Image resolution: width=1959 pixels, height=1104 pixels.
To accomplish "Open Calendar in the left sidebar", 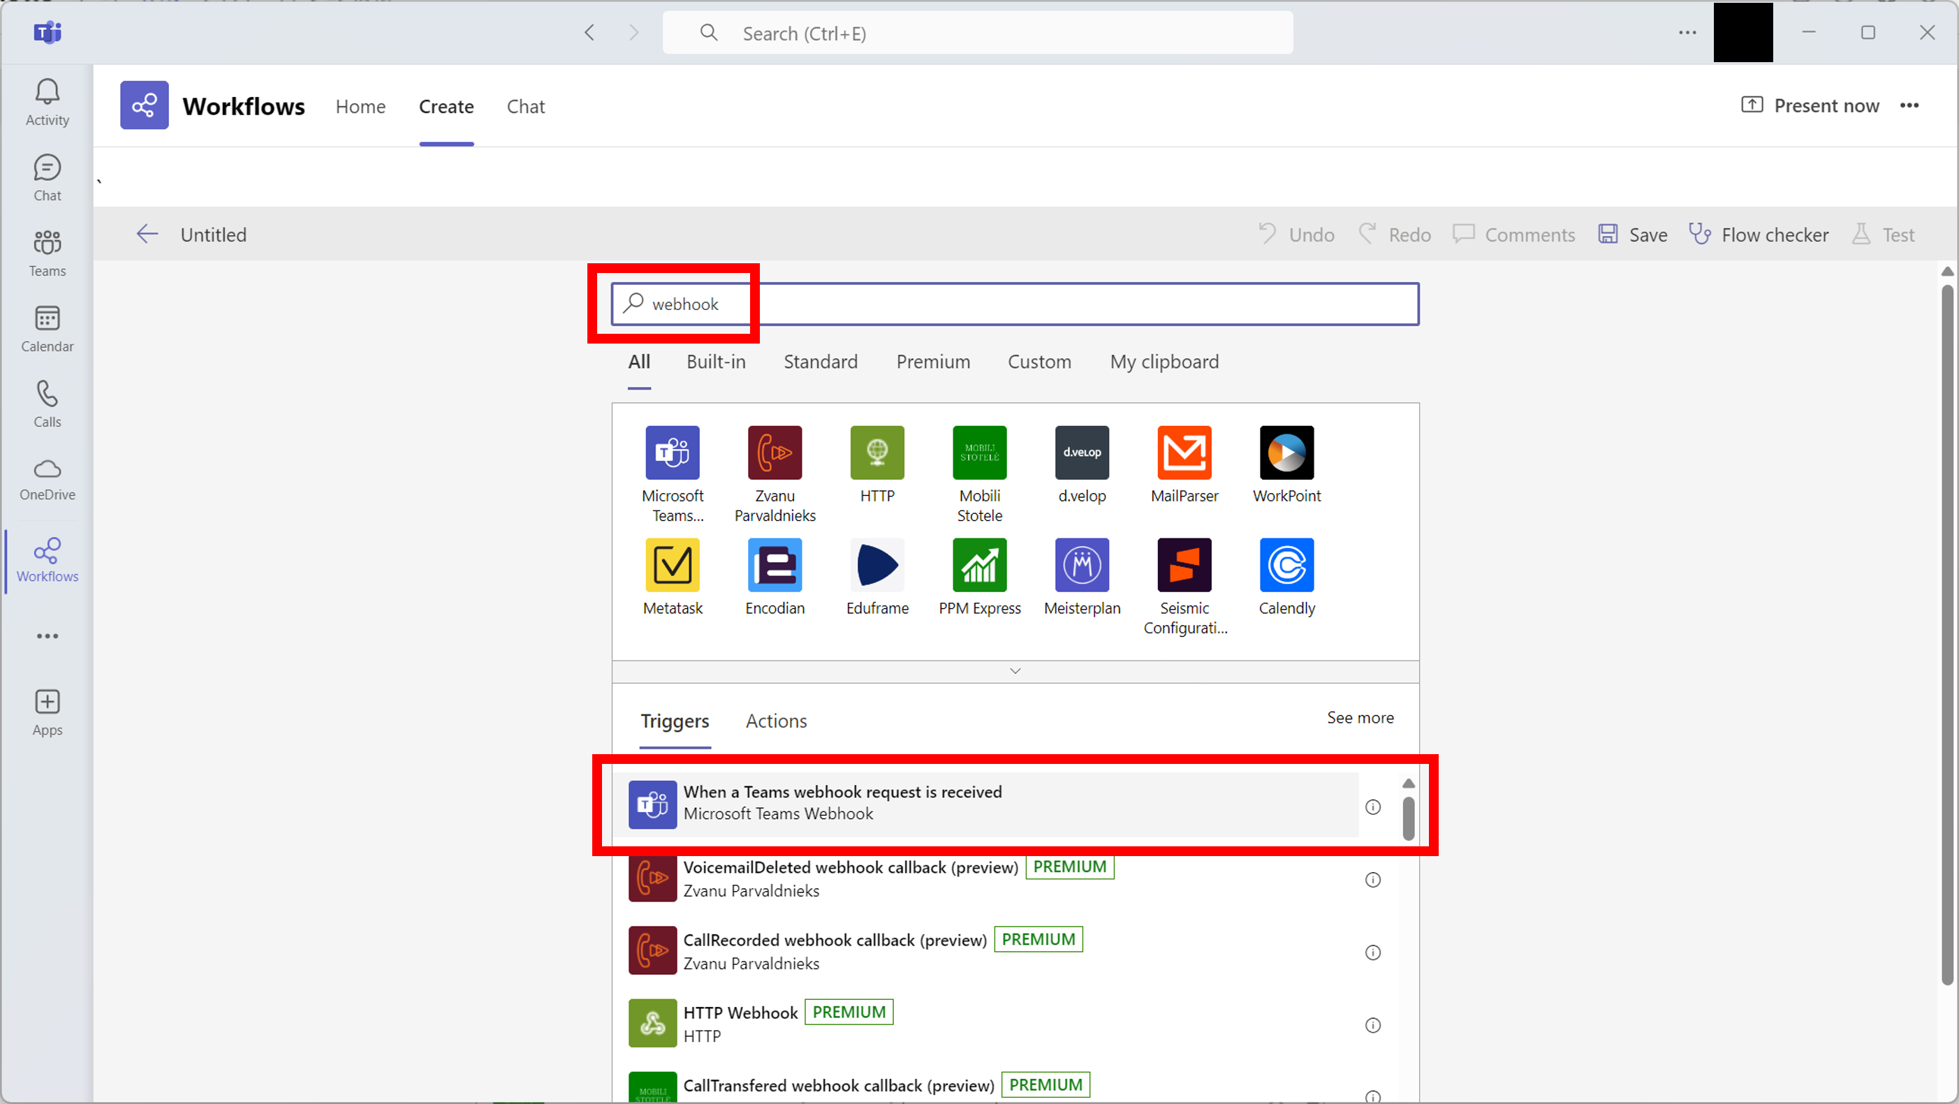I will 47,328.
